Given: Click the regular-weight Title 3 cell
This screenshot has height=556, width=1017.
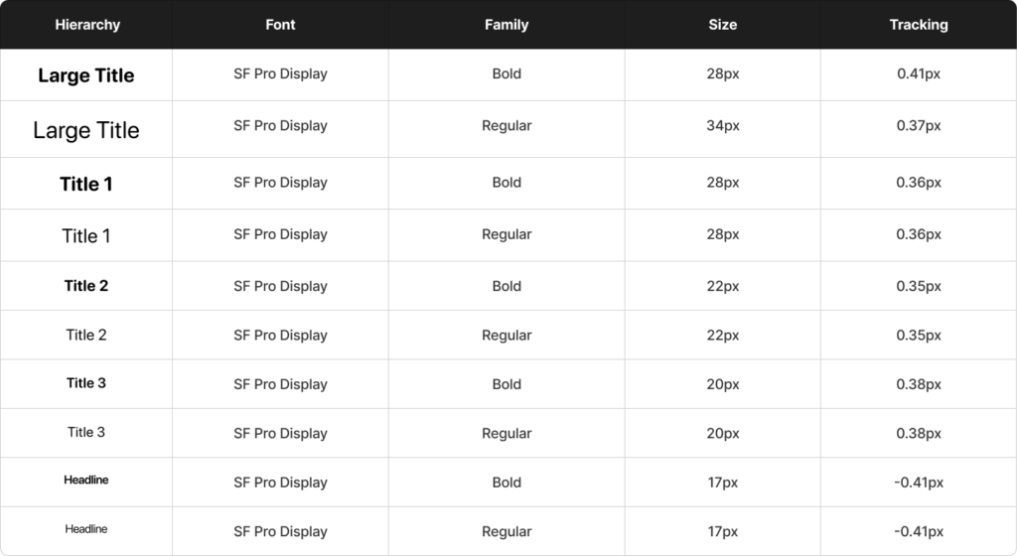Looking at the screenshot, I should pos(86,432).
